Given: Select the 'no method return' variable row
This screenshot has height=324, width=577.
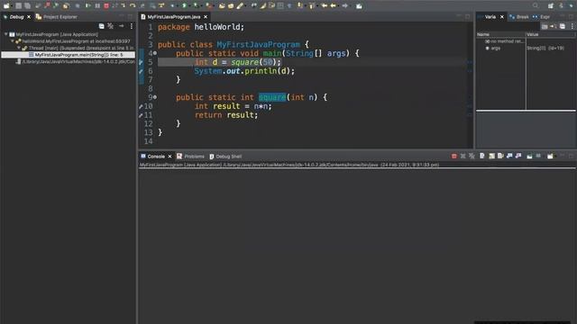Looking at the screenshot, I should coord(526,41).
